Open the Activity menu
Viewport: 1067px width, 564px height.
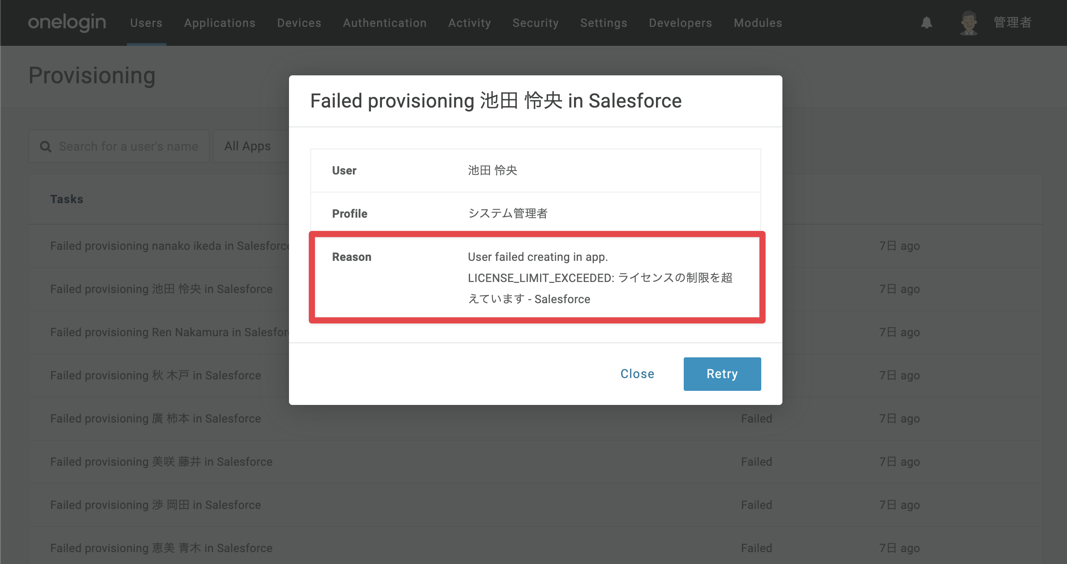coord(470,23)
